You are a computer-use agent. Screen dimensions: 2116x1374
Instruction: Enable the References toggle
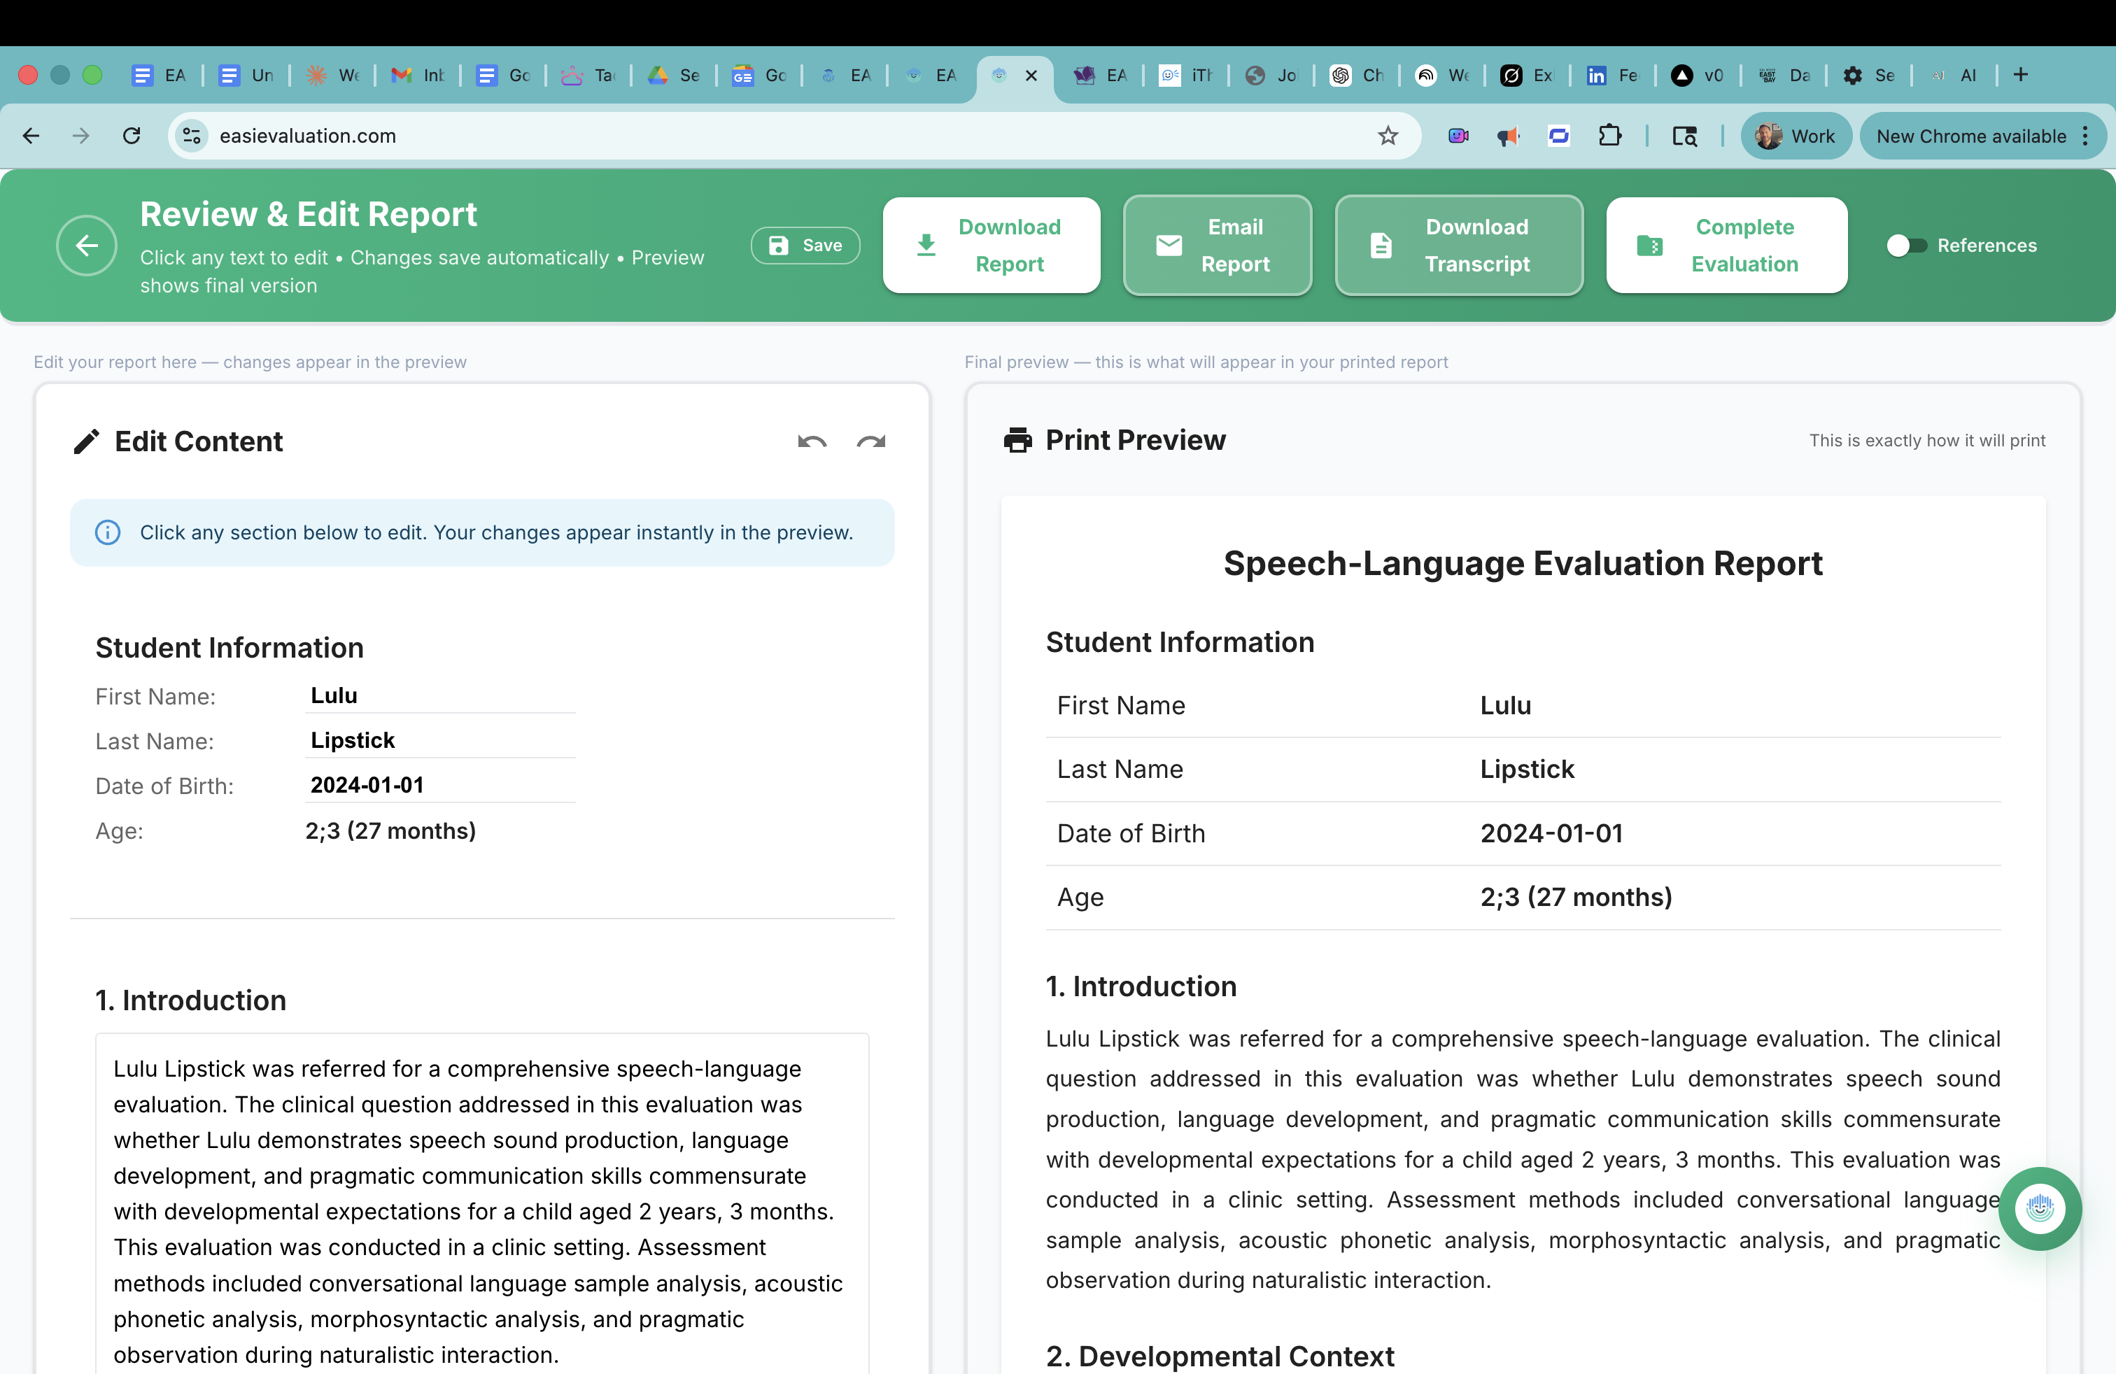tap(1905, 246)
